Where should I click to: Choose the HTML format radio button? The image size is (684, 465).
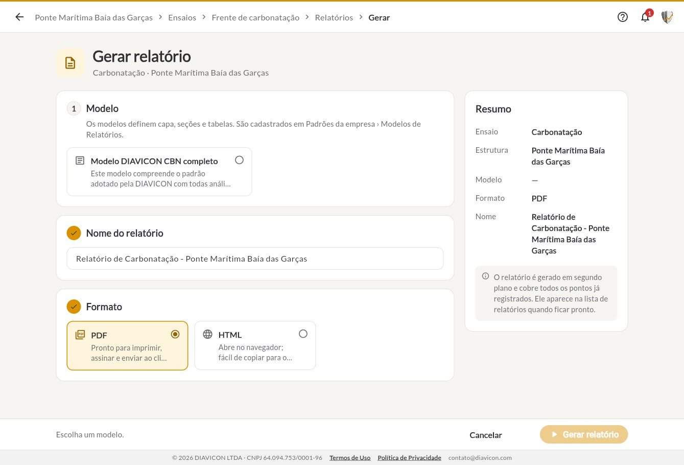pyautogui.click(x=303, y=334)
